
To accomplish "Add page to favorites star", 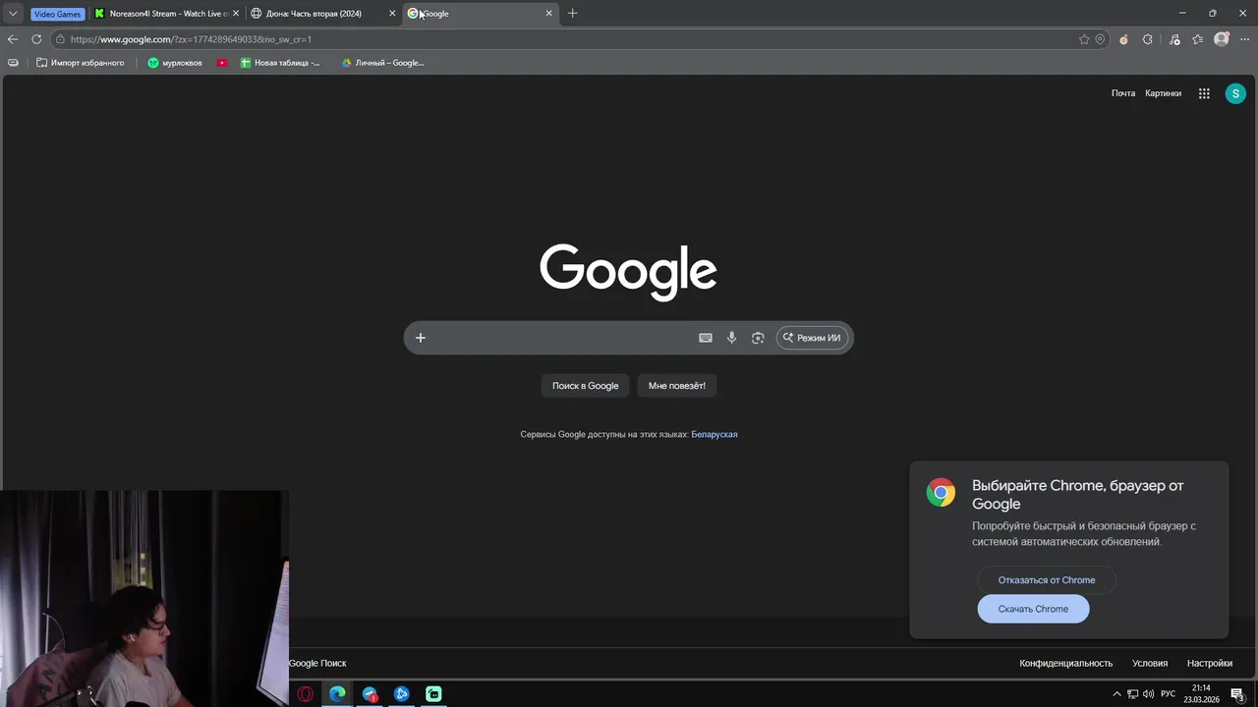I will [1084, 39].
